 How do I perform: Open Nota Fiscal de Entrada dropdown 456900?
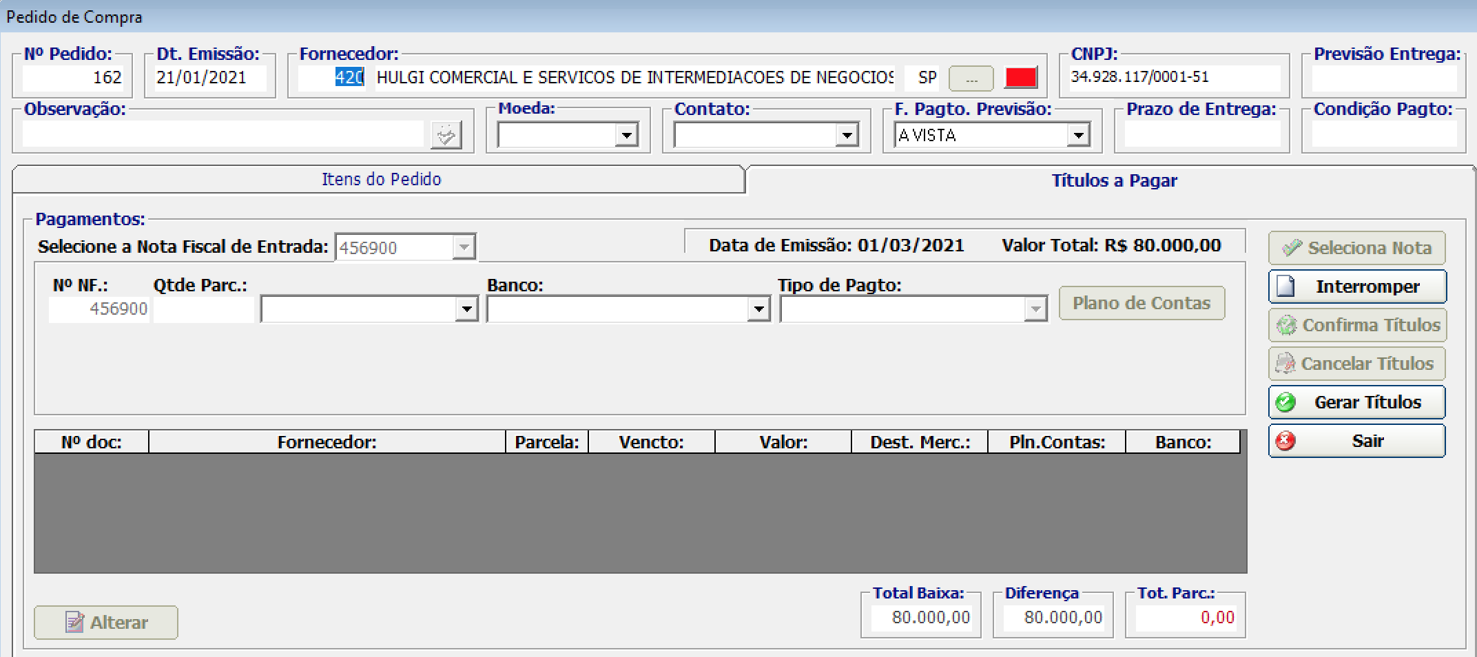click(x=464, y=247)
